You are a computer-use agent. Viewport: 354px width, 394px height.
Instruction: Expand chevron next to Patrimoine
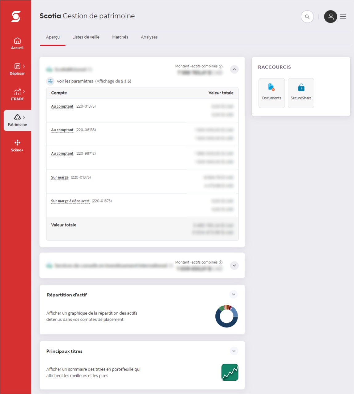pyautogui.click(x=24, y=117)
